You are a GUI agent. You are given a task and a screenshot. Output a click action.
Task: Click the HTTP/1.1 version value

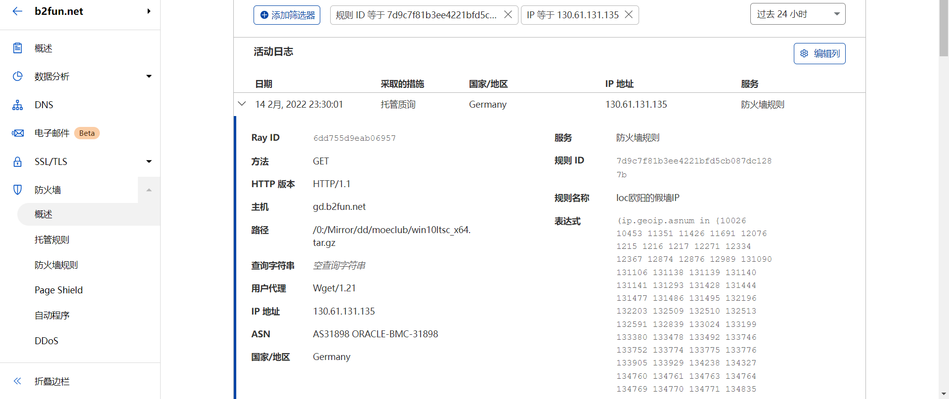(332, 184)
